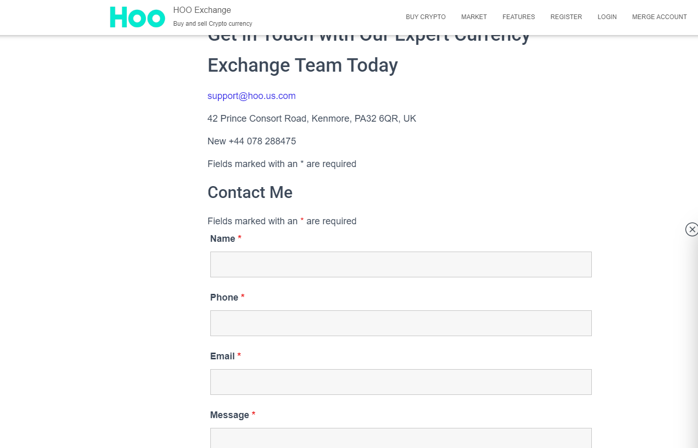
Task: Close the side panel with X icon
Action: 692,229
